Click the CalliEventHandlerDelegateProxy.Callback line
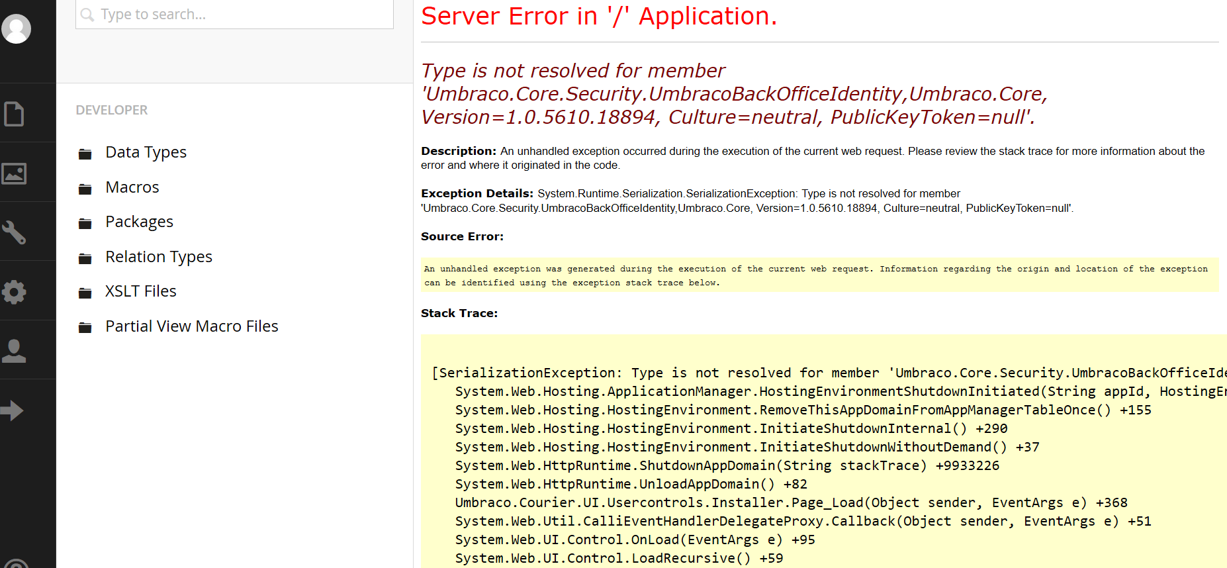Viewport: 1227px width, 568px height. pyautogui.click(x=803, y=521)
